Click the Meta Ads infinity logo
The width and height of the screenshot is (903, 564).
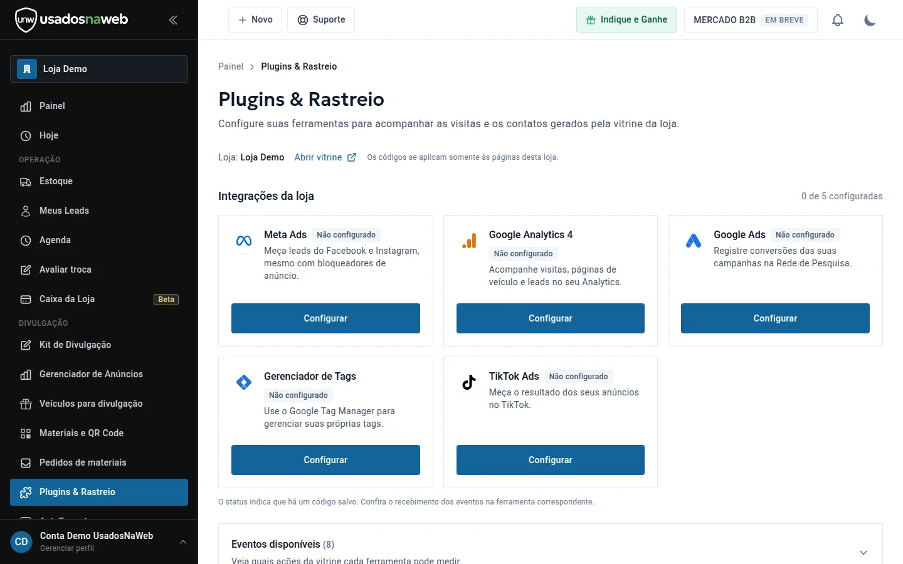[x=244, y=241]
